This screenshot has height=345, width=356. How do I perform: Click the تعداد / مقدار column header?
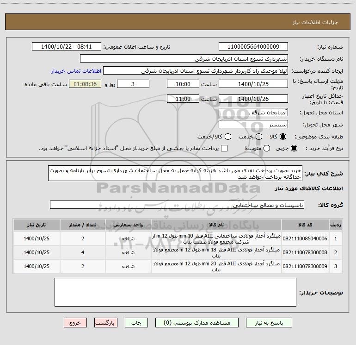pos(83,225)
